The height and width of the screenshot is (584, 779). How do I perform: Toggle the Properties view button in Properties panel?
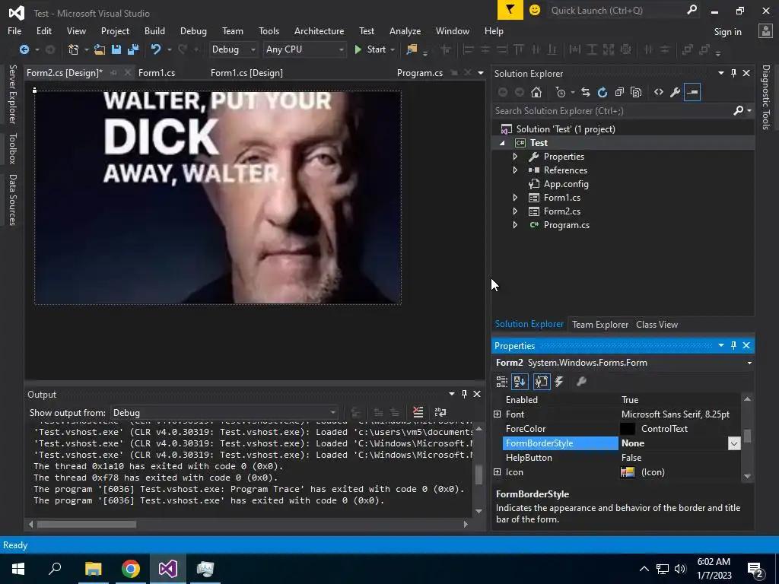tap(542, 382)
